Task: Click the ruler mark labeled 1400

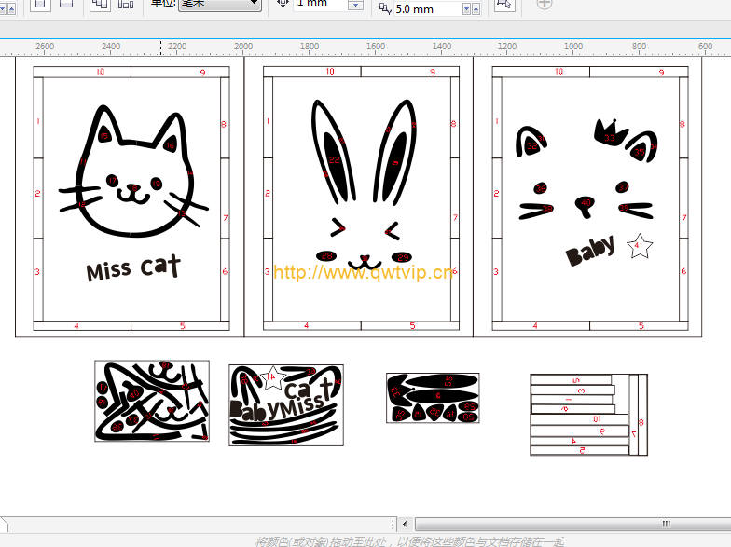Action: pos(442,47)
